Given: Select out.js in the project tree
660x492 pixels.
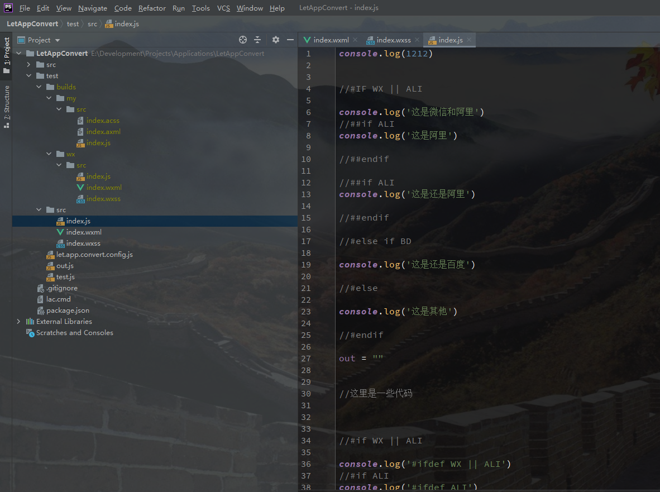Looking at the screenshot, I should point(65,266).
